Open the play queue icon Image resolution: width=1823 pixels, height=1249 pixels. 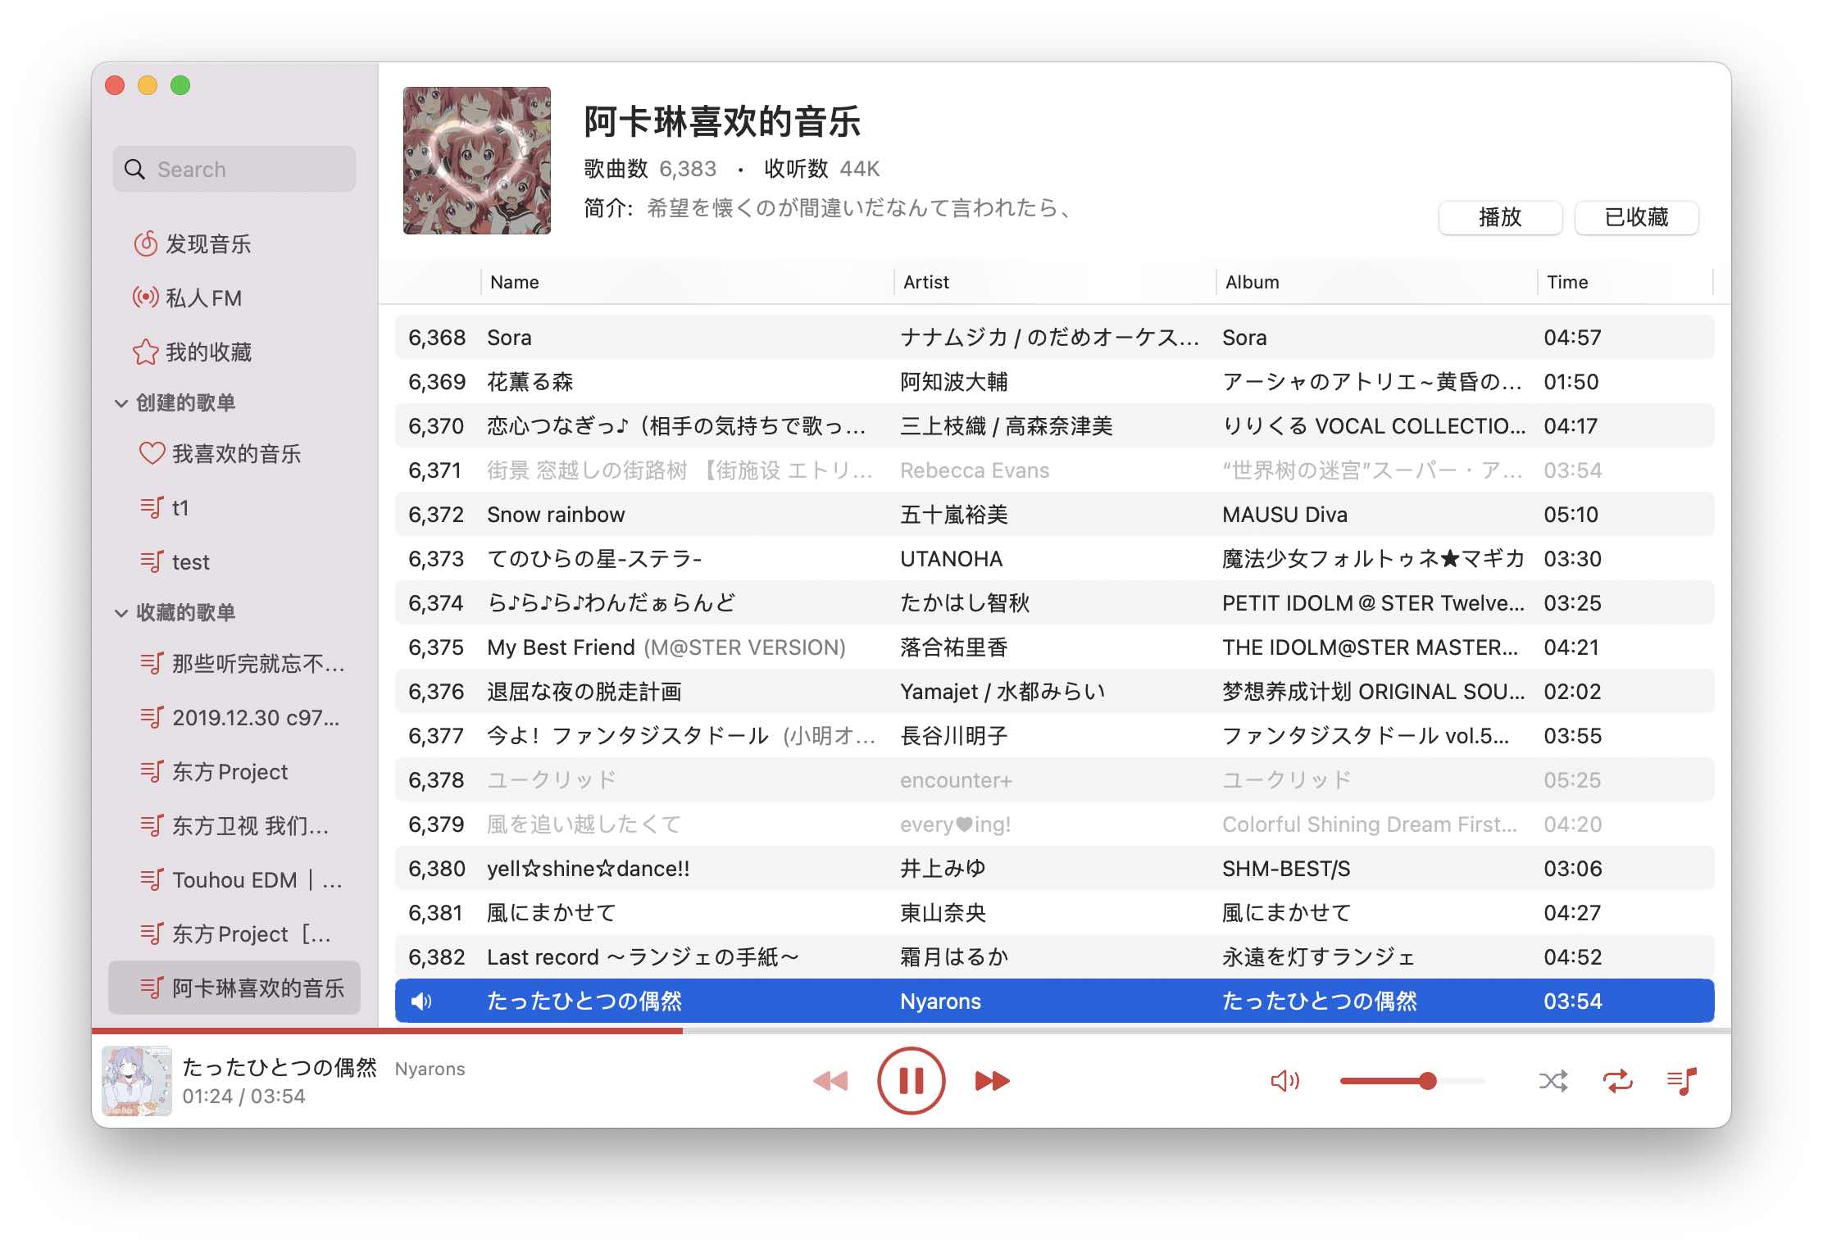point(1681,1081)
